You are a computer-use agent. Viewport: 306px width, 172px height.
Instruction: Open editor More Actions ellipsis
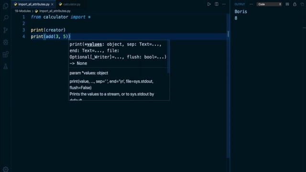pos(224,4)
